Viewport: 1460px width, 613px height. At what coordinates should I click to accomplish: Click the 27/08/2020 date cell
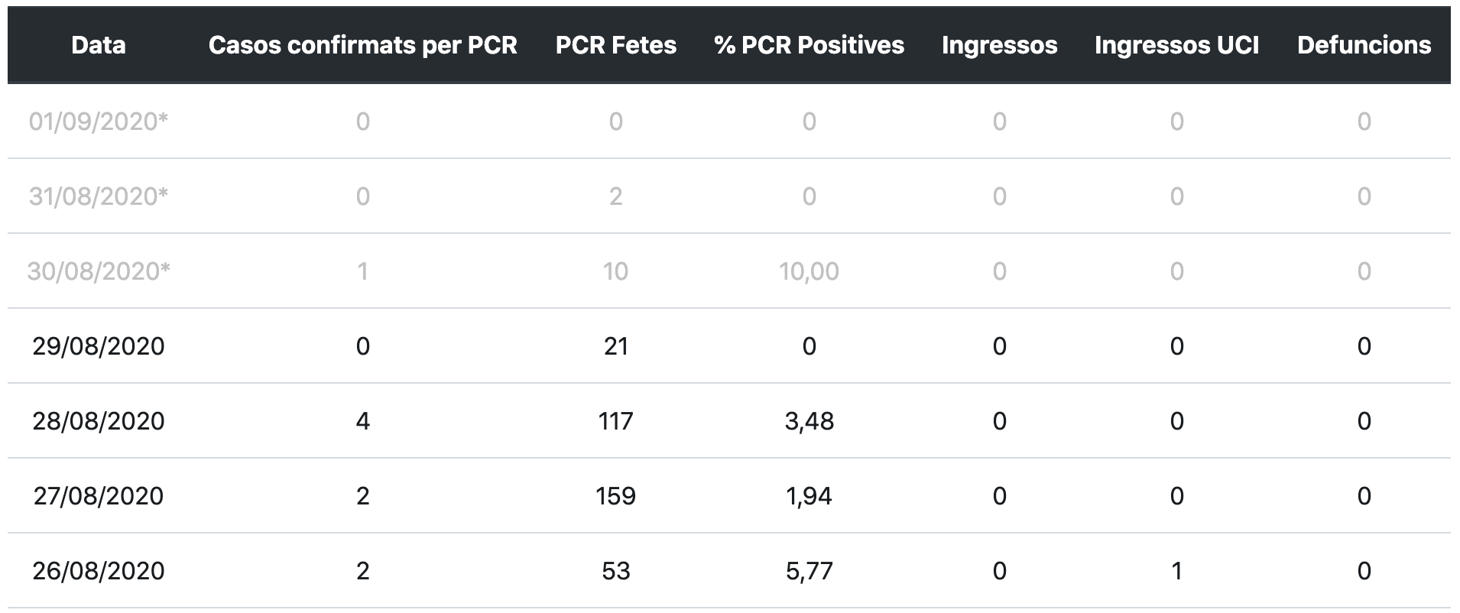(x=98, y=496)
